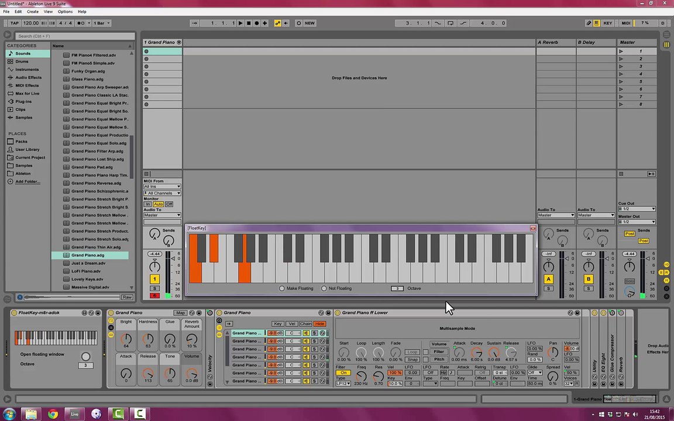Toggle browser preview headphone icon

tap(20, 297)
